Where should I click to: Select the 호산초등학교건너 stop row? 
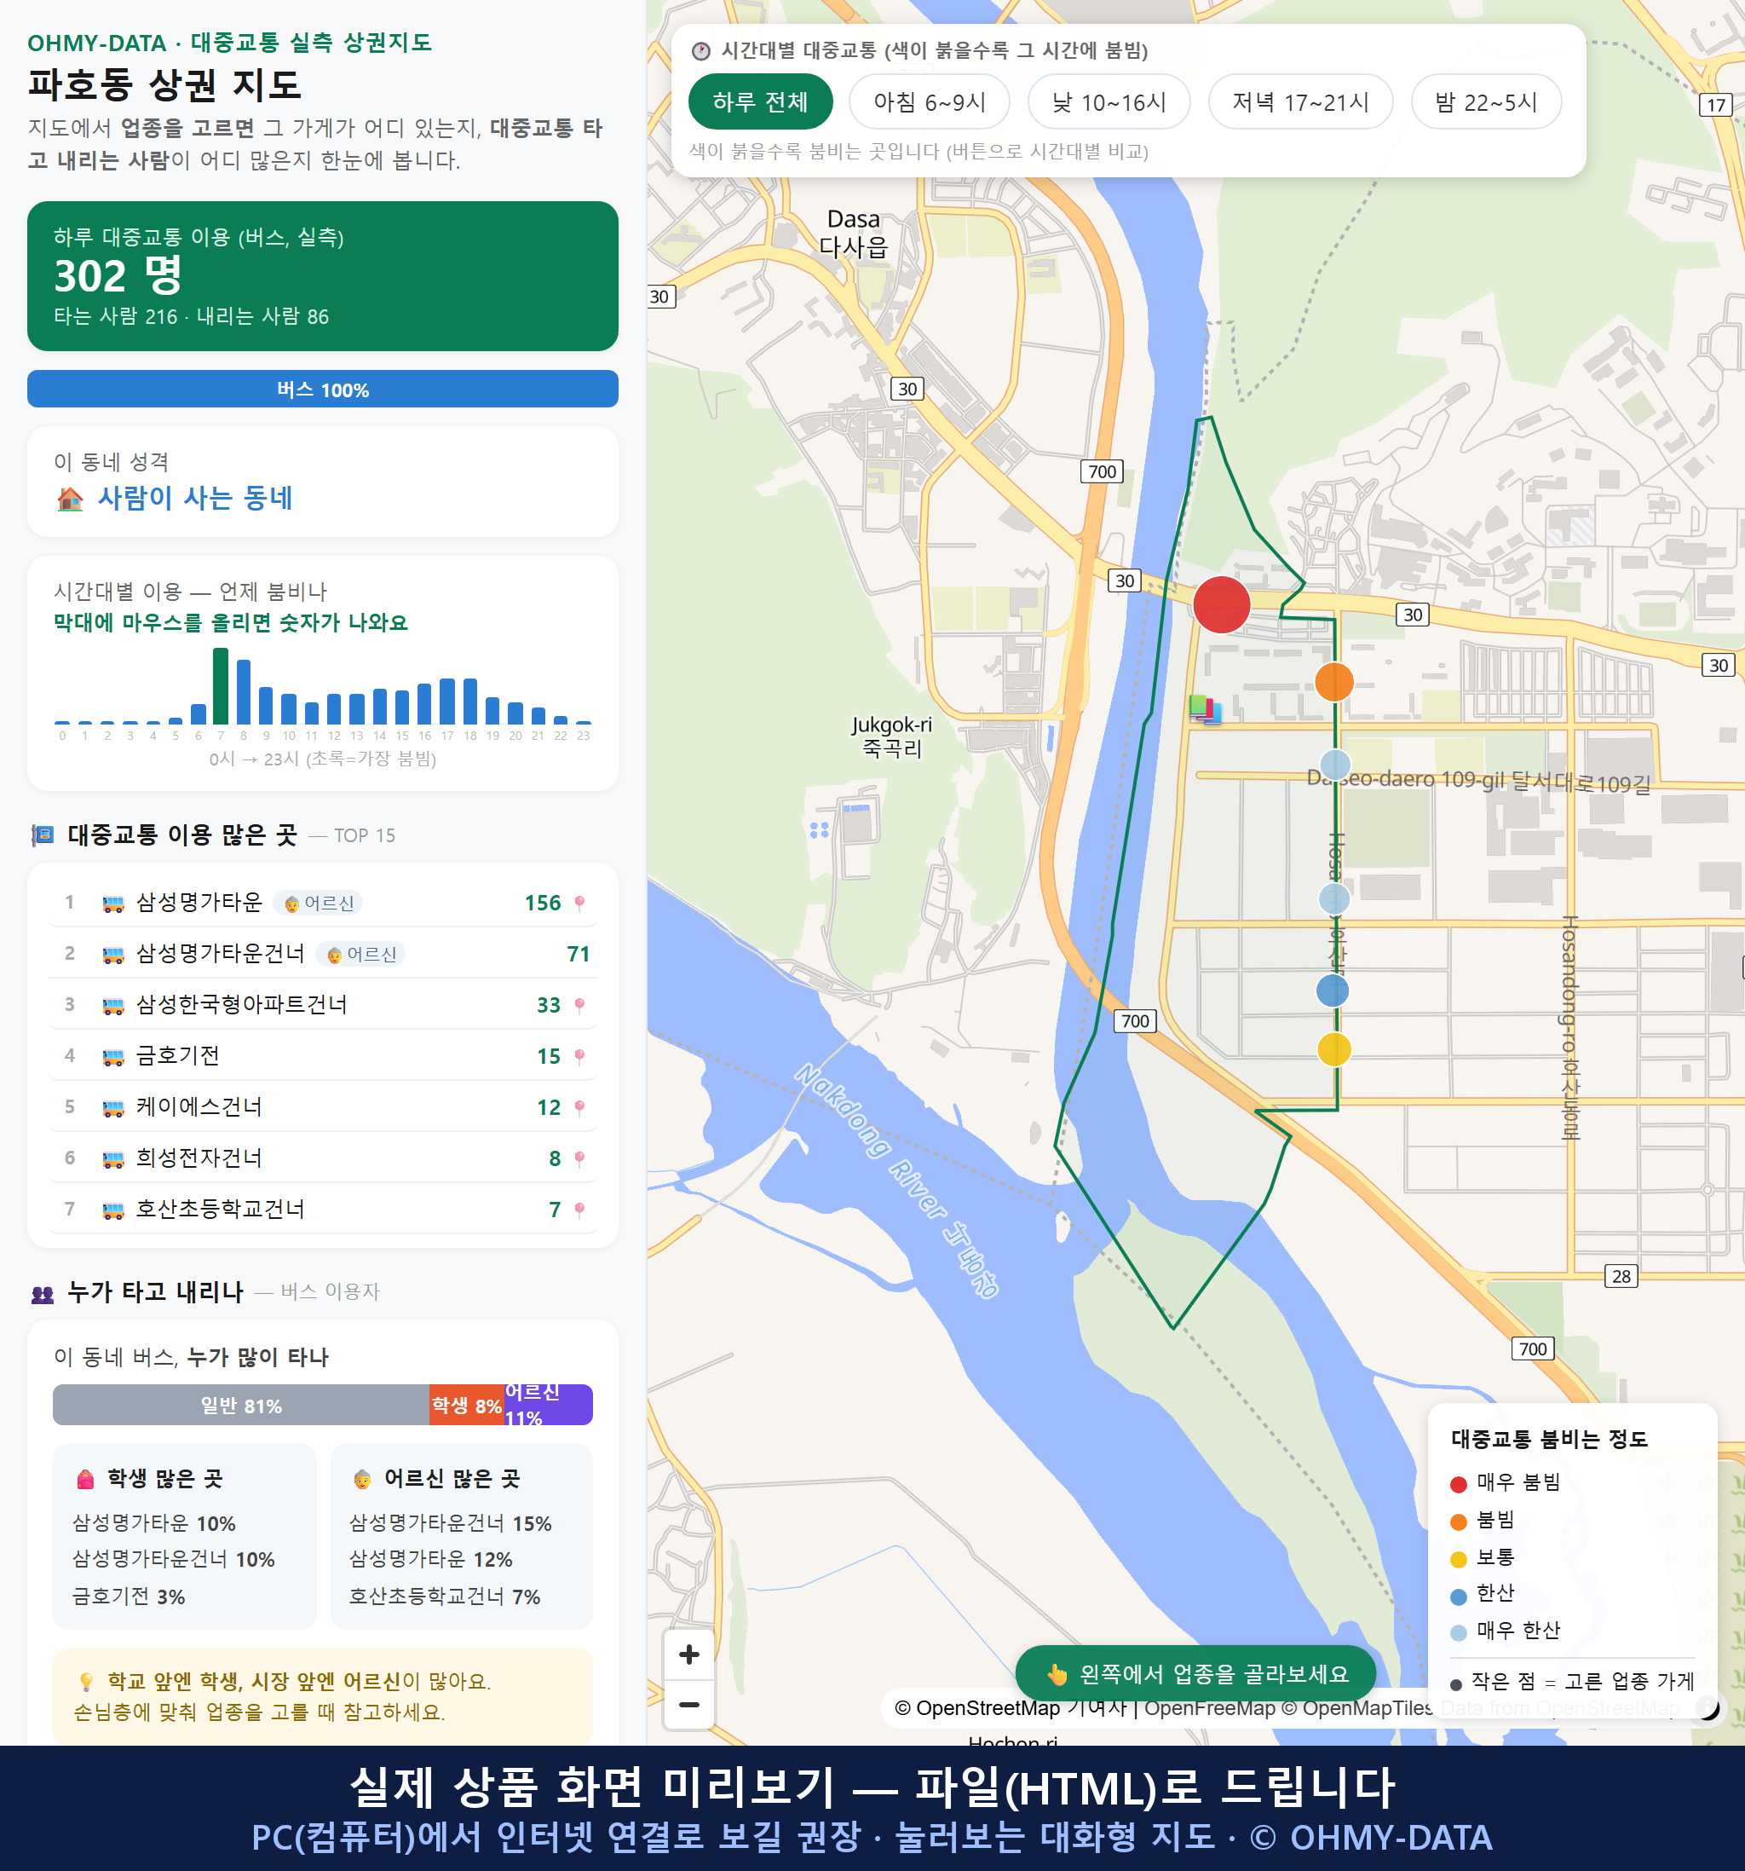pyautogui.click(x=323, y=1210)
